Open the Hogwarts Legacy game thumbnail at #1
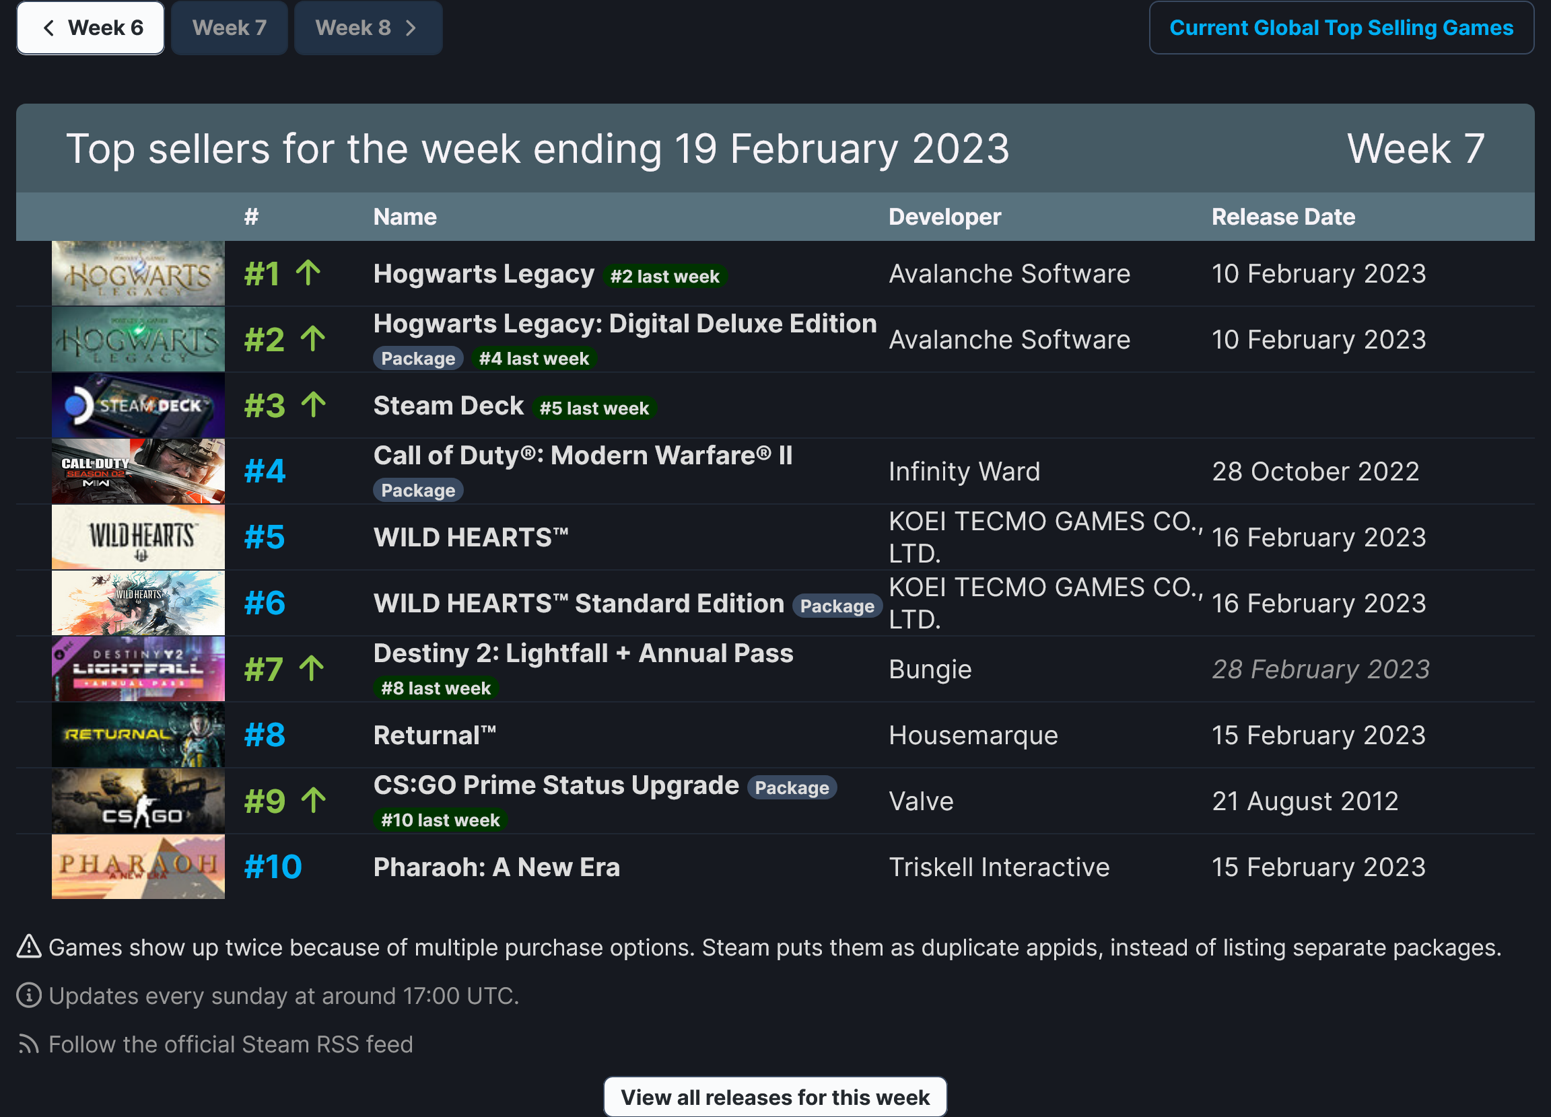 click(x=138, y=273)
